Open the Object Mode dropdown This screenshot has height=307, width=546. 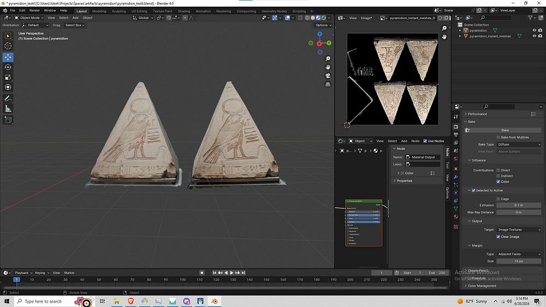[x=29, y=17]
